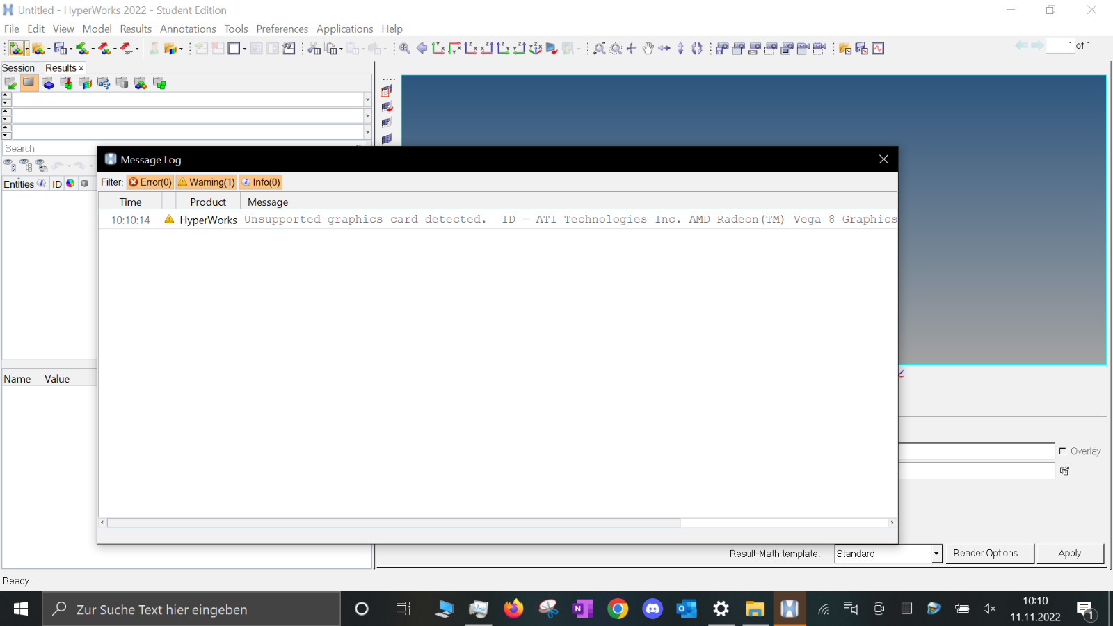Click the taskbar search box

point(192,609)
